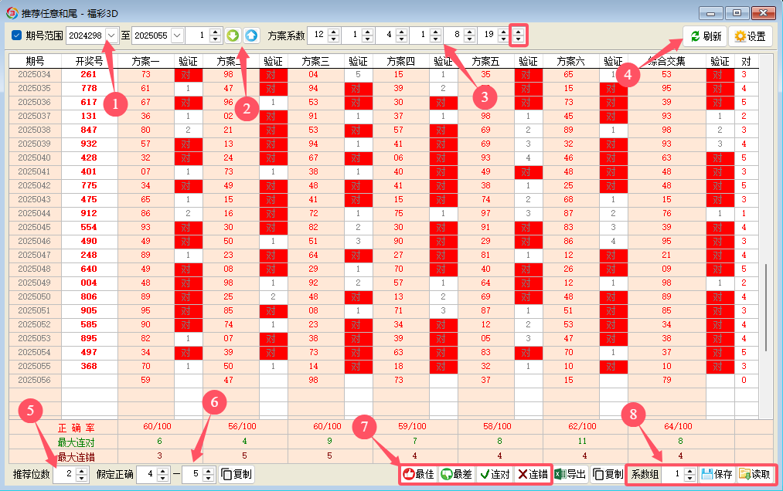Image resolution: width=783 pixels, height=491 pixels.
Task: Click the 推荐位数 spinner field
Action: coord(65,475)
